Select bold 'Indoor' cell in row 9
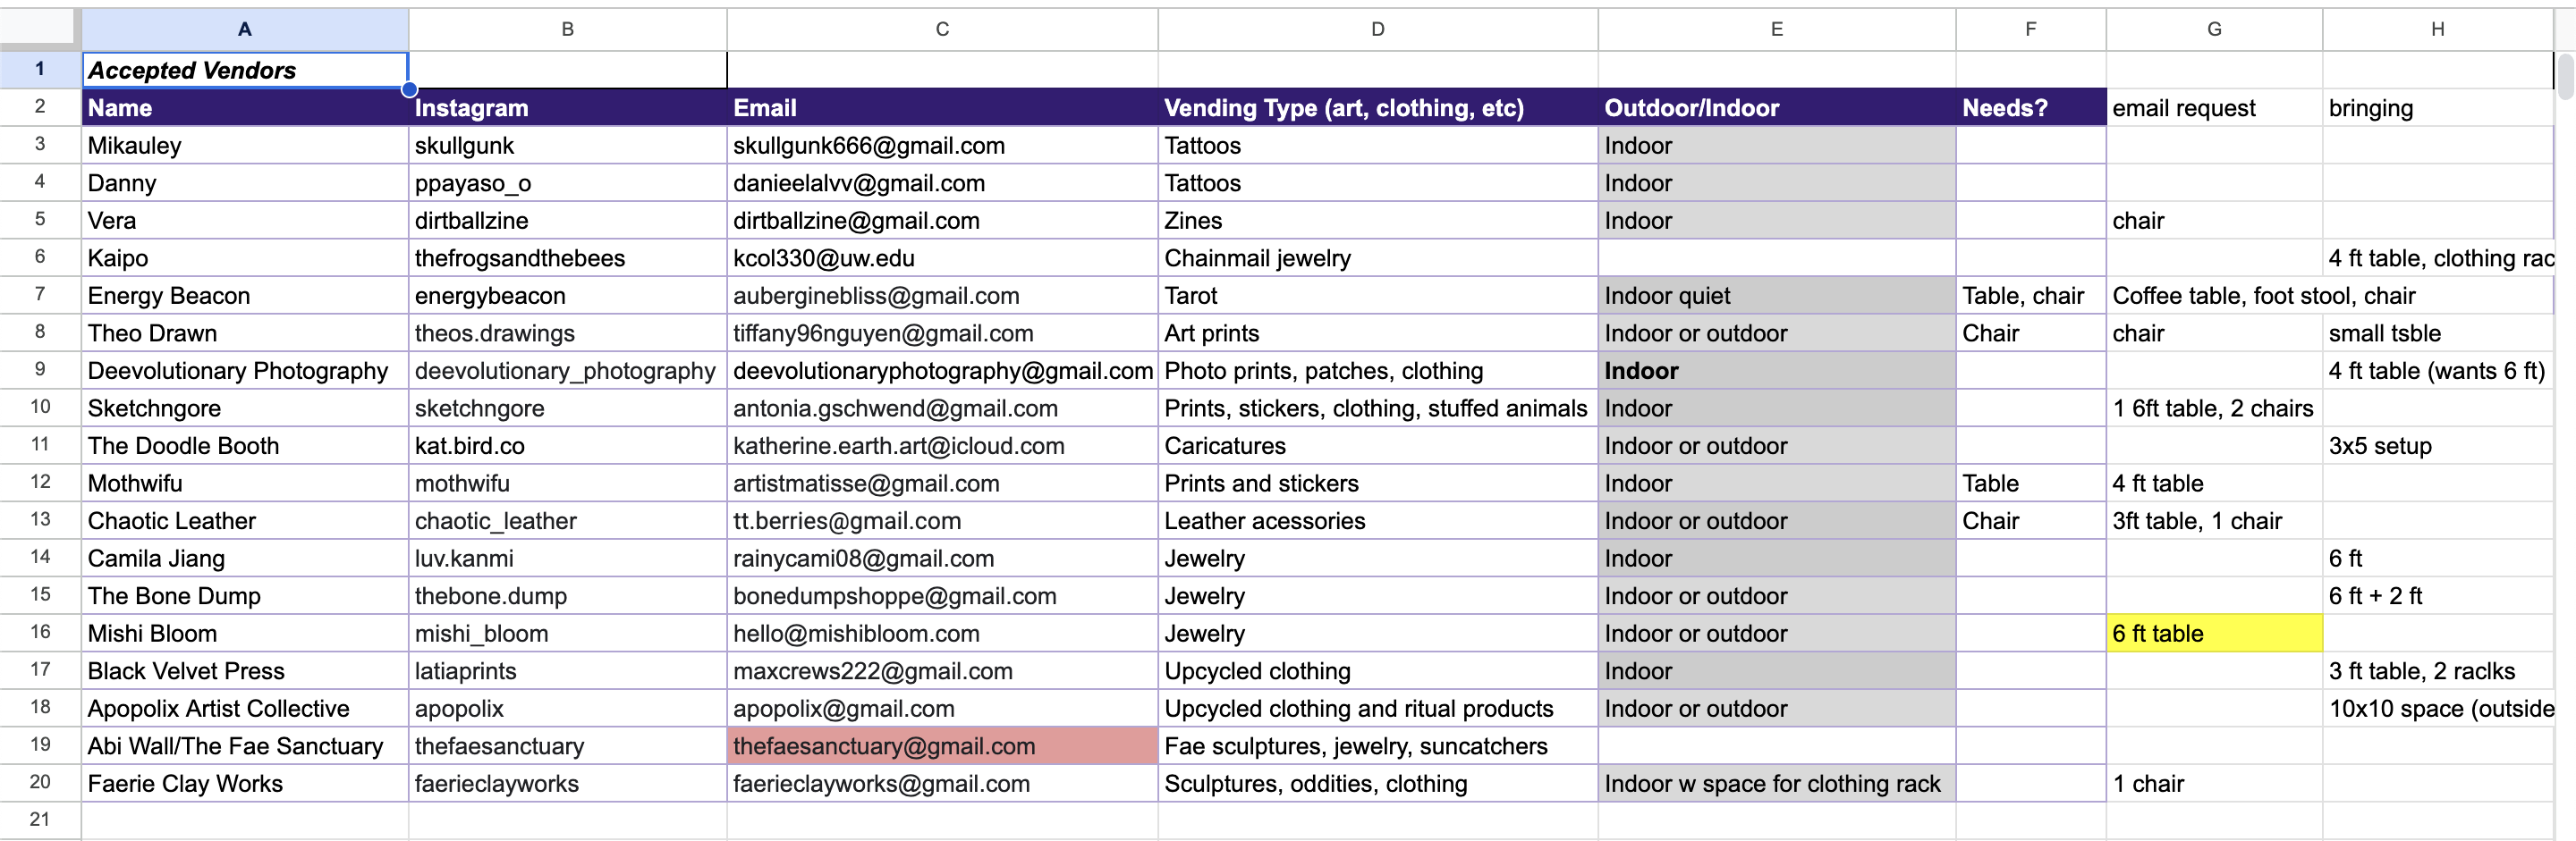 (1777, 371)
